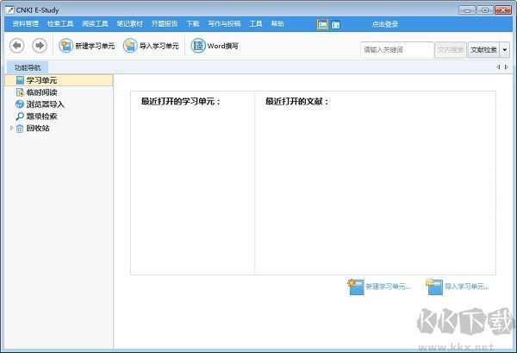Click 导入学习单元 toolbar icon
Viewport: 517px width, 353px height.
coord(130,46)
